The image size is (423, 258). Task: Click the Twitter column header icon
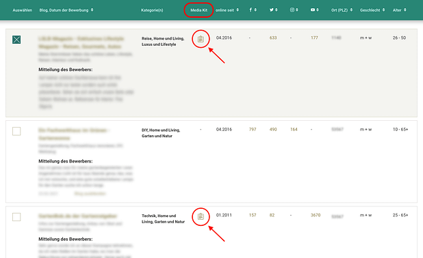271,10
